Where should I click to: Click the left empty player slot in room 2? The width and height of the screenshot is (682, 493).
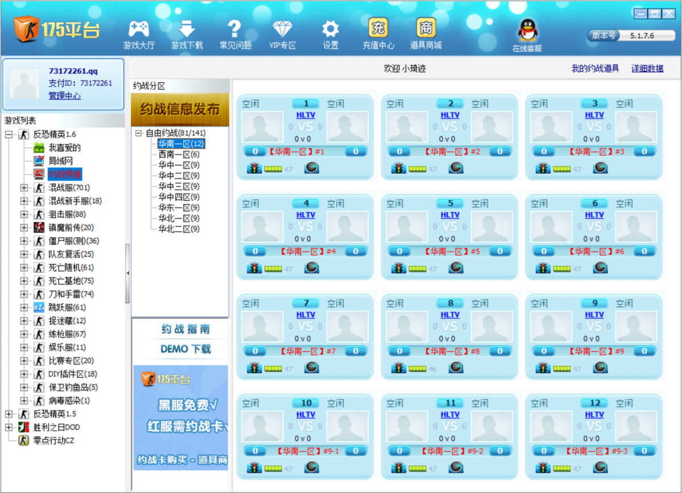point(407,127)
